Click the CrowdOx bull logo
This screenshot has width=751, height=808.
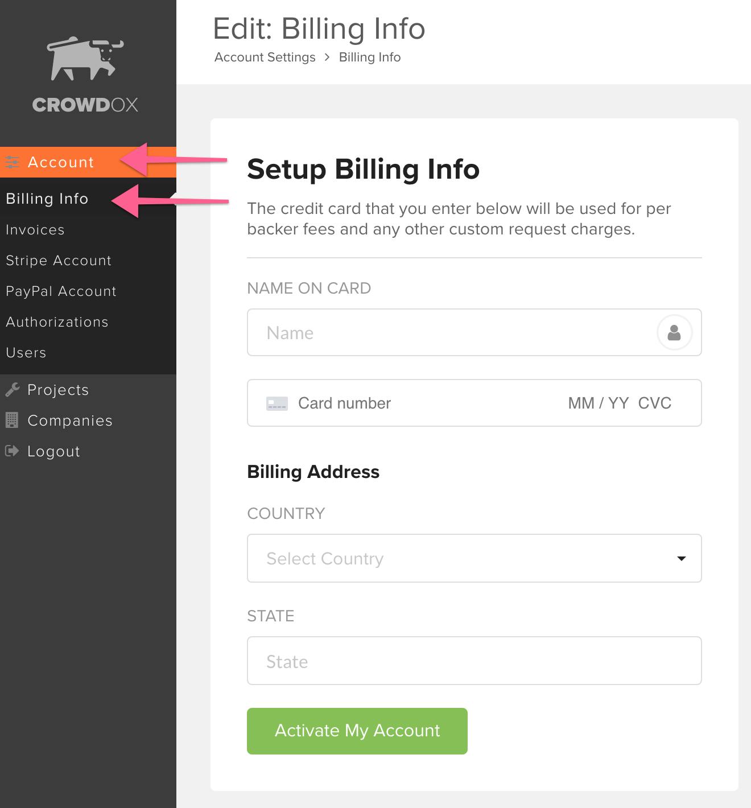(x=85, y=59)
